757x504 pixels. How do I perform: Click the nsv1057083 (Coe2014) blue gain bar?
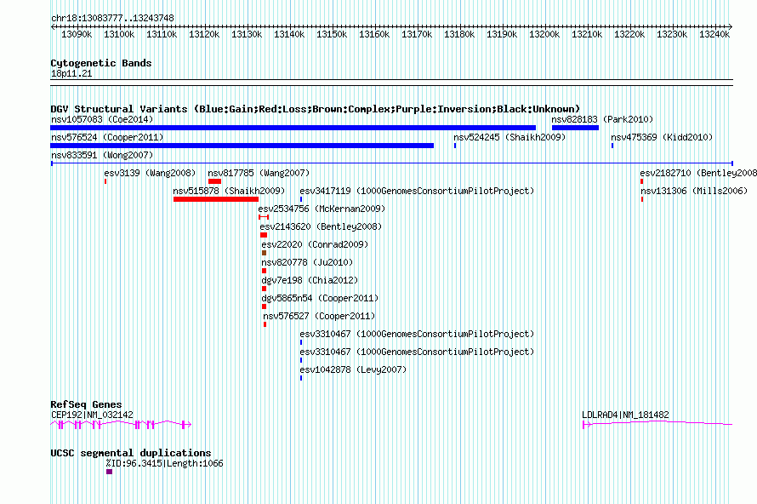pyautogui.click(x=293, y=128)
